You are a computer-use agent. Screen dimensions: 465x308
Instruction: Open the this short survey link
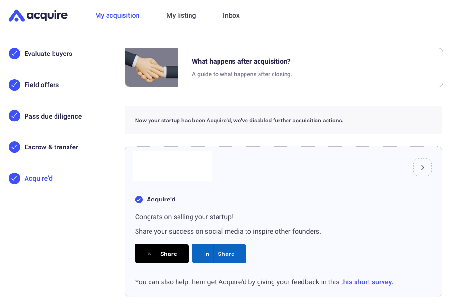pyautogui.click(x=367, y=282)
